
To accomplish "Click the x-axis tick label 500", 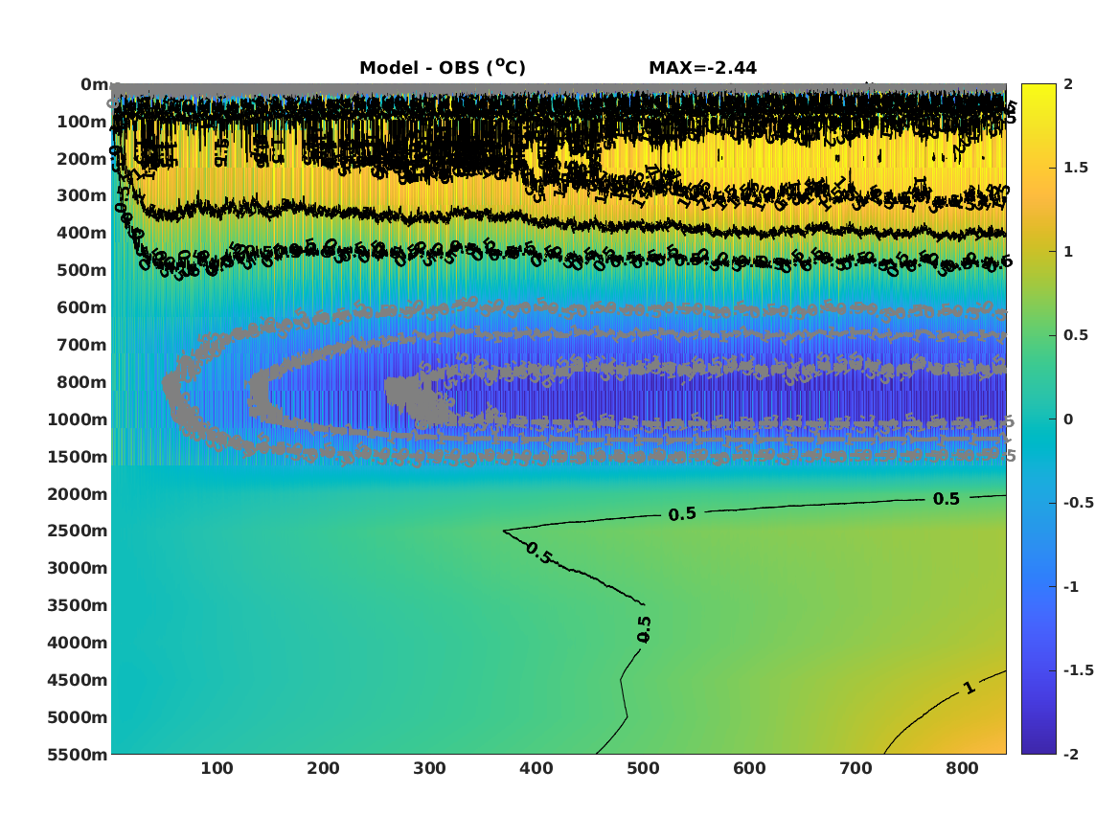I will coord(643,768).
